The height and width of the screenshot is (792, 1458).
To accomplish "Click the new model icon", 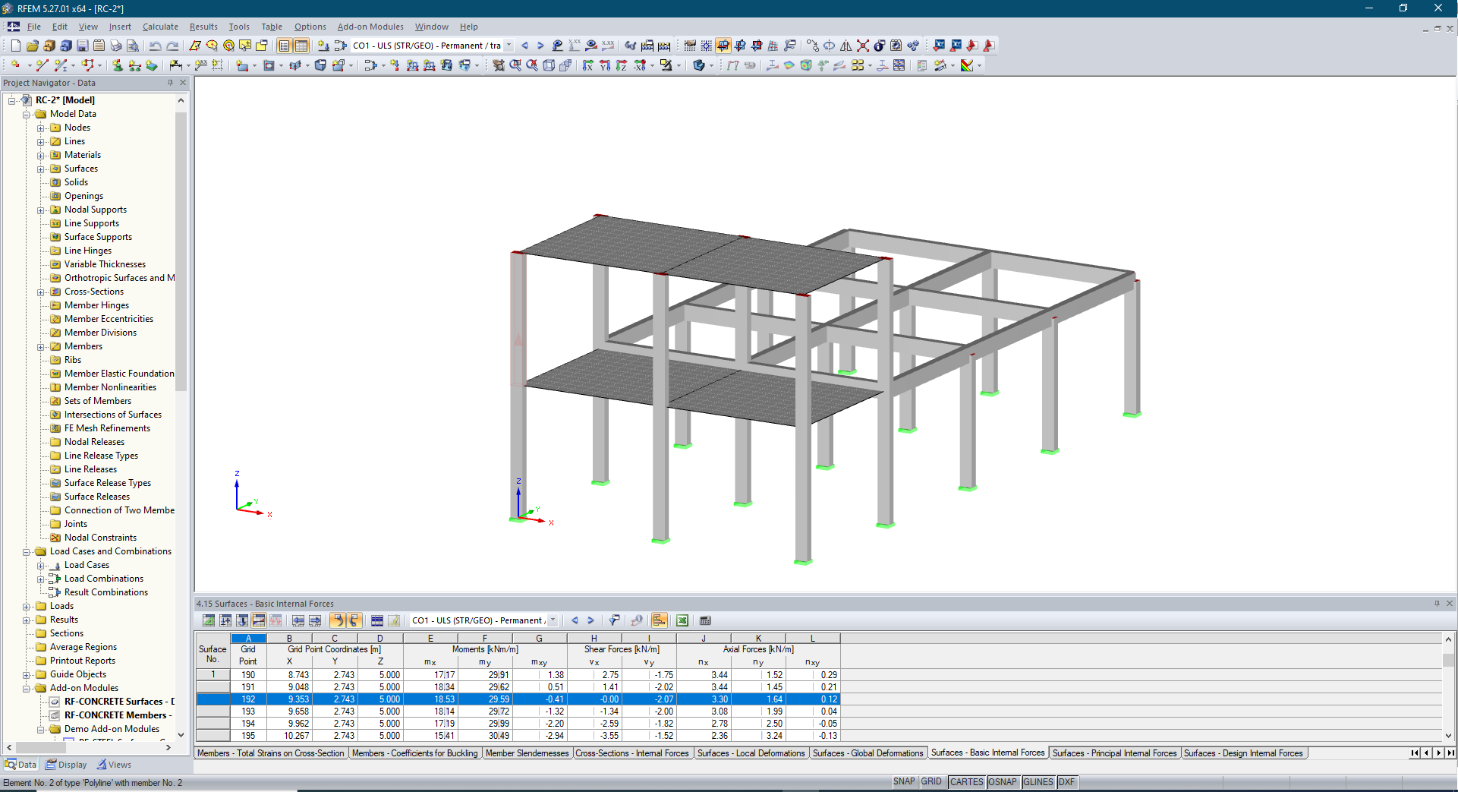I will coord(15,46).
